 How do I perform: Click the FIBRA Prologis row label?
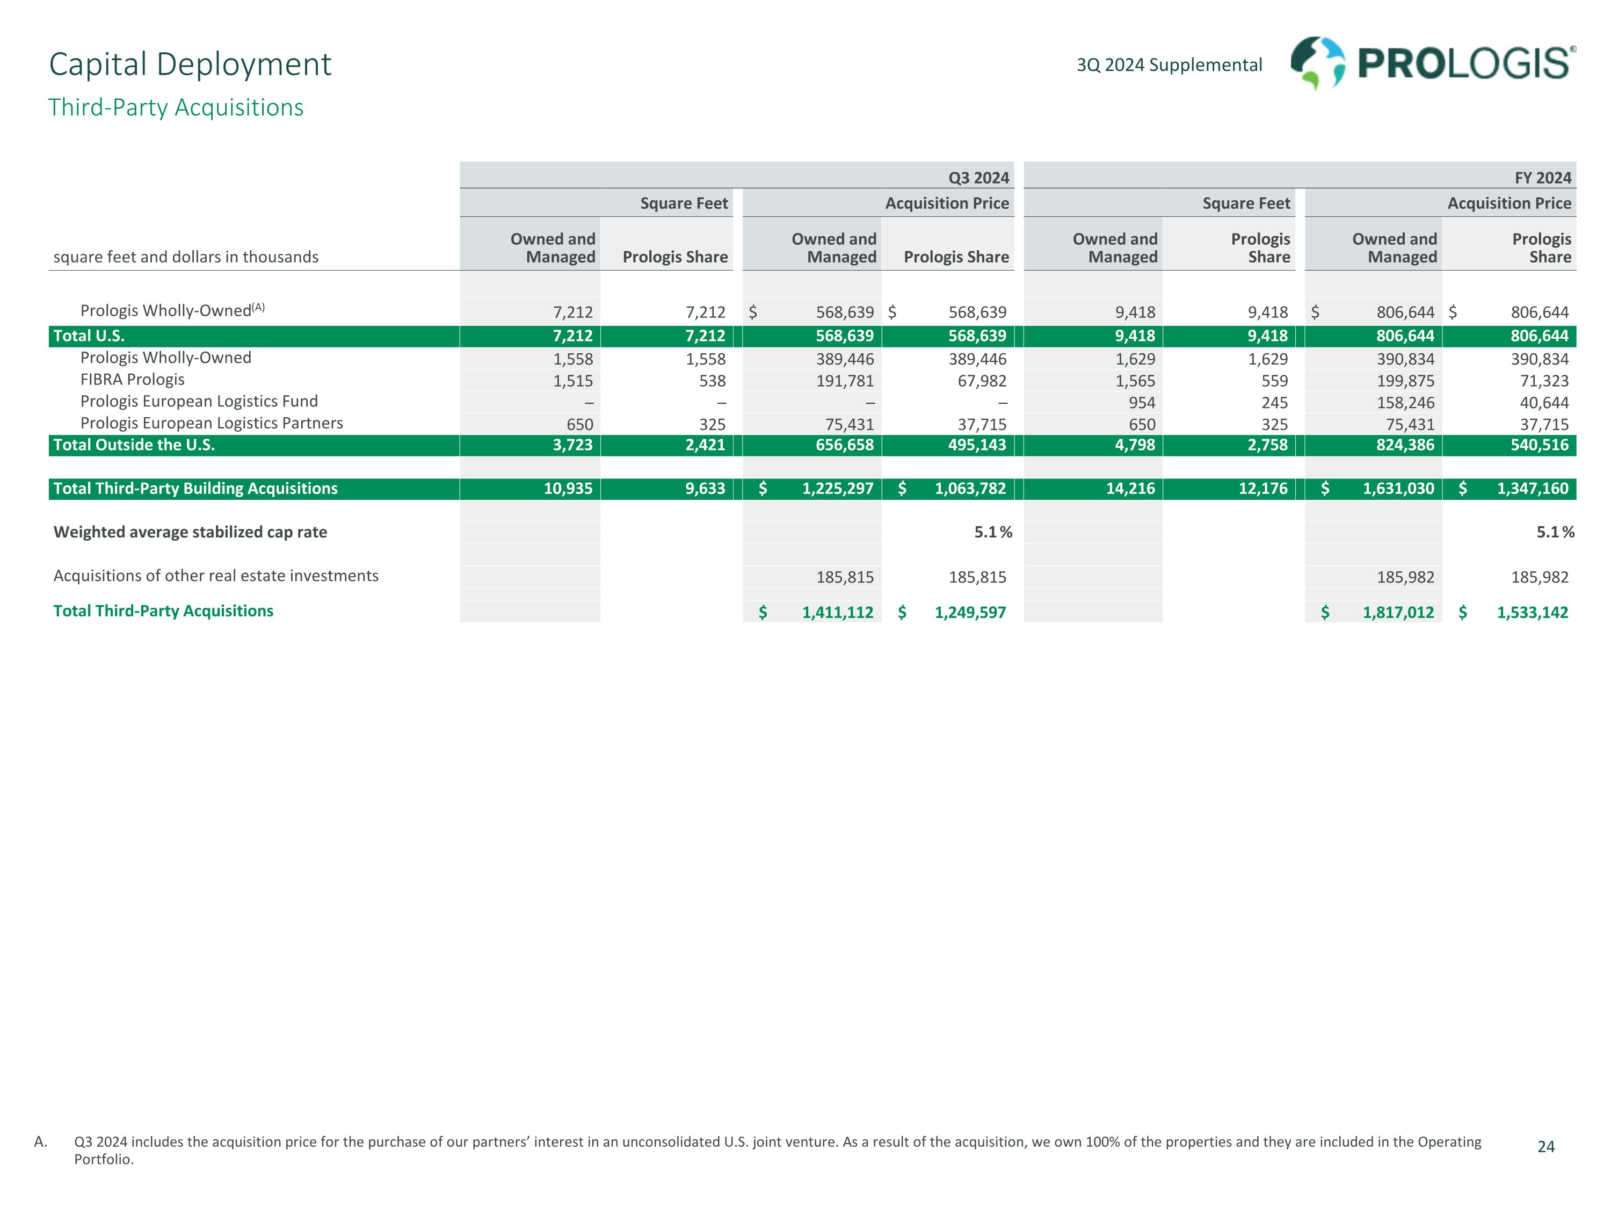click(x=132, y=380)
